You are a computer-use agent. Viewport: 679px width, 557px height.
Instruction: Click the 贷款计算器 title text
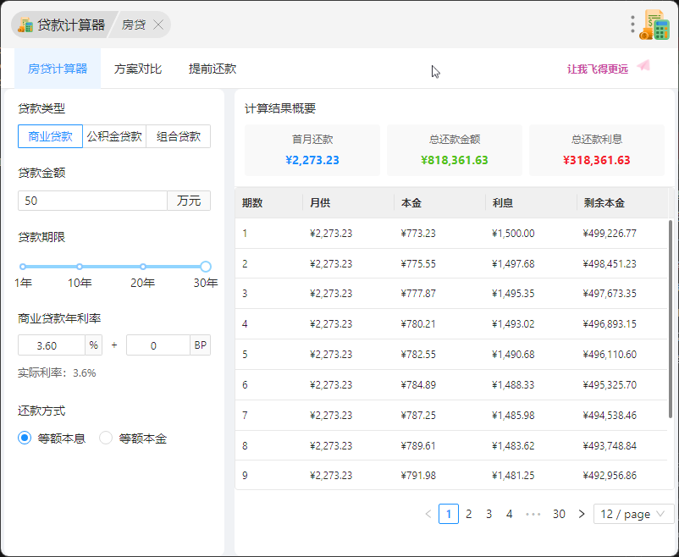pos(71,25)
